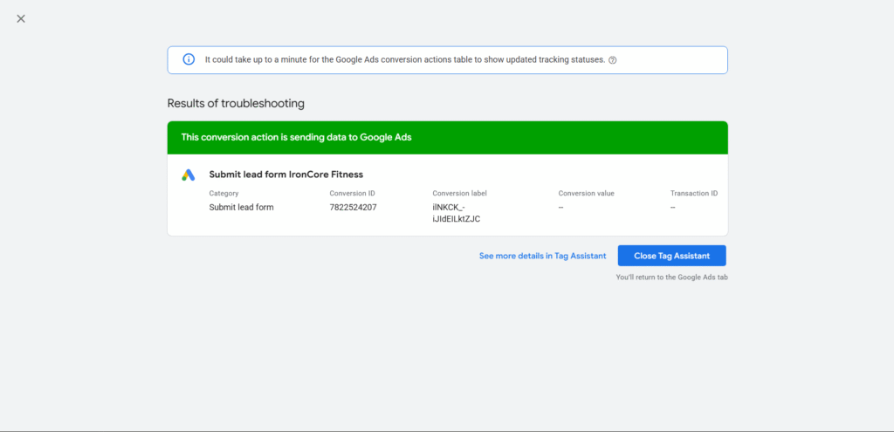Click the Category column header
The width and height of the screenshot is (894, 432).
pyautogui.click(x=224, y=193)
